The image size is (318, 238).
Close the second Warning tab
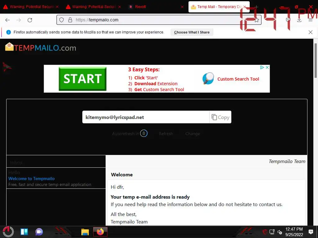click(x=120, y=7)
